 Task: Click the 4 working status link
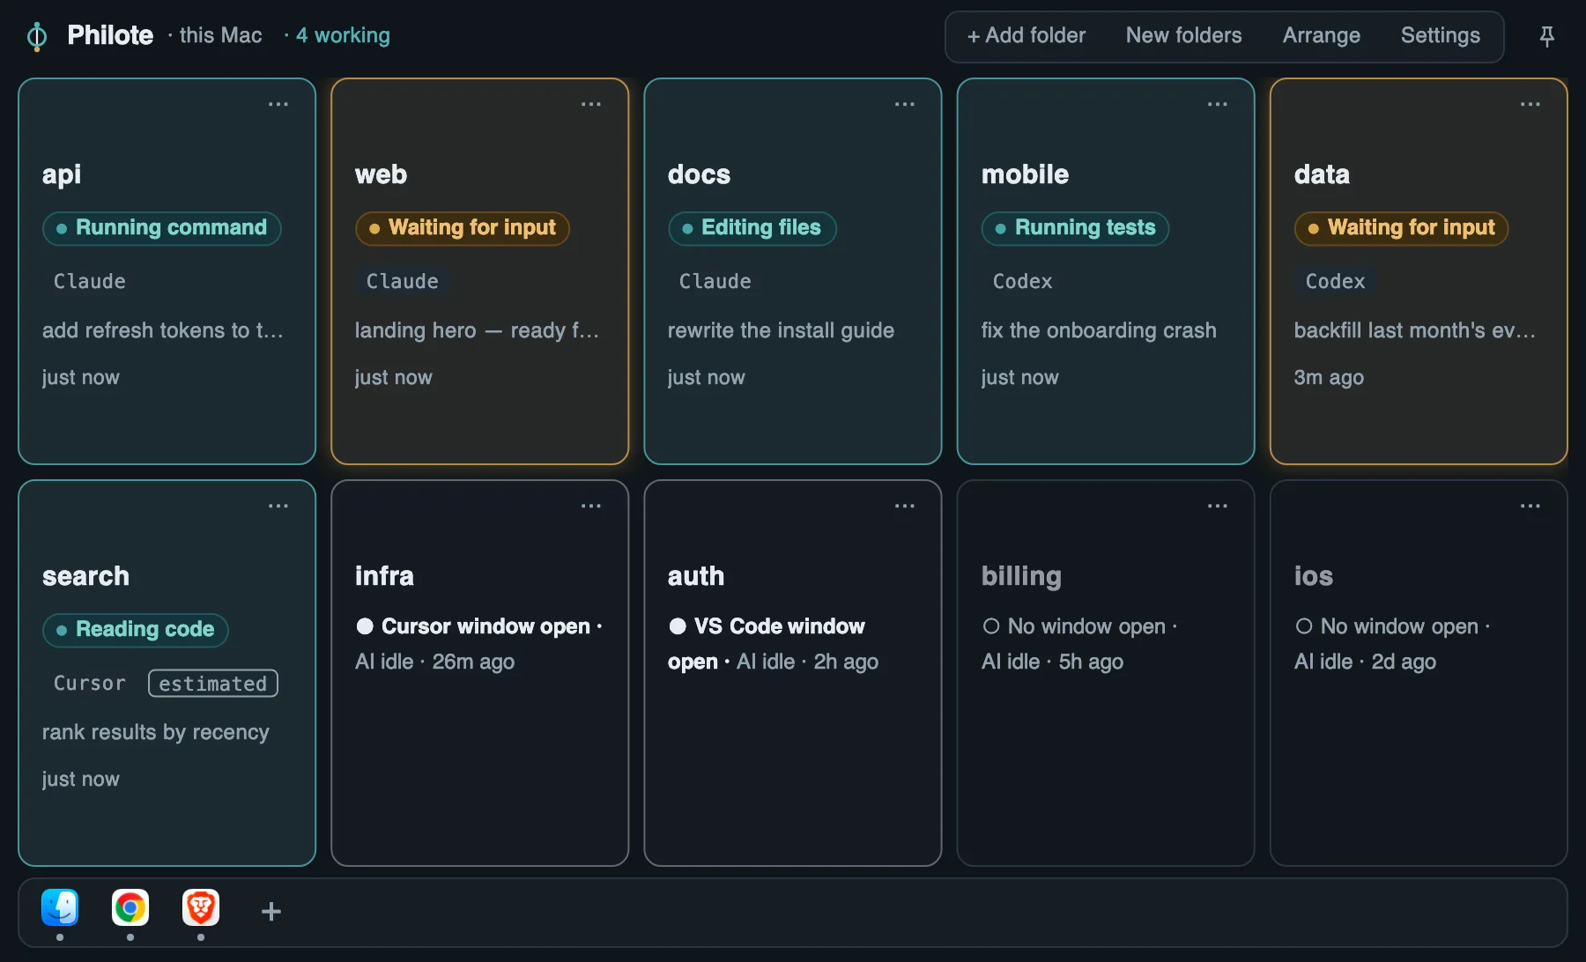coord(343,35)
